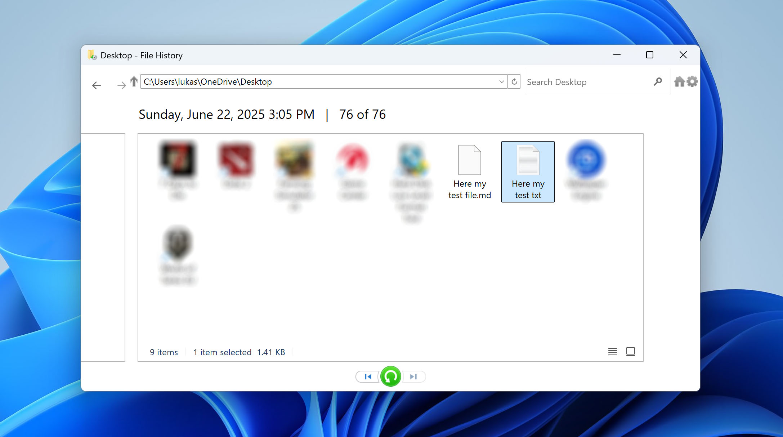Switch to details list view
783x437 pixels.
click(613, 352)
